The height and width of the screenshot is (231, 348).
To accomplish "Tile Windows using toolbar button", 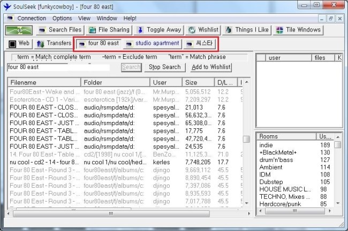I will pos(298,30).
